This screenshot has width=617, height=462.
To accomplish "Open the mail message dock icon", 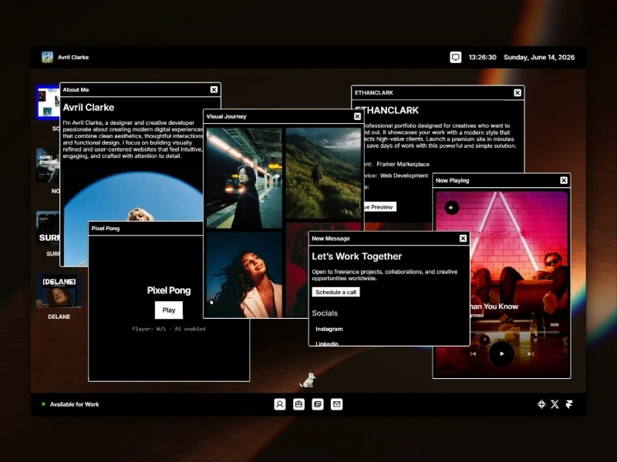I will pyautogui.click(x=336, y=404).
